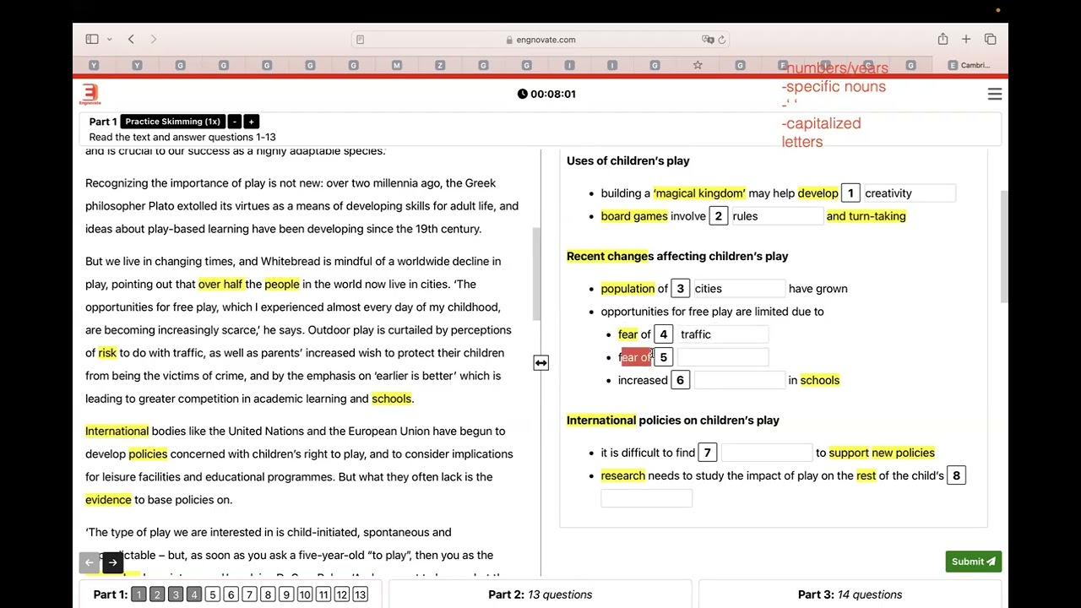Click the empty answer field for question 5
This screenshot has height=608, width=1081.
coord(723,357)
